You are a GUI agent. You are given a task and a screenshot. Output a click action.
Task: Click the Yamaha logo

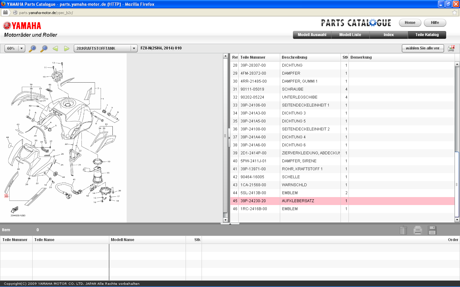pos(22,26)
